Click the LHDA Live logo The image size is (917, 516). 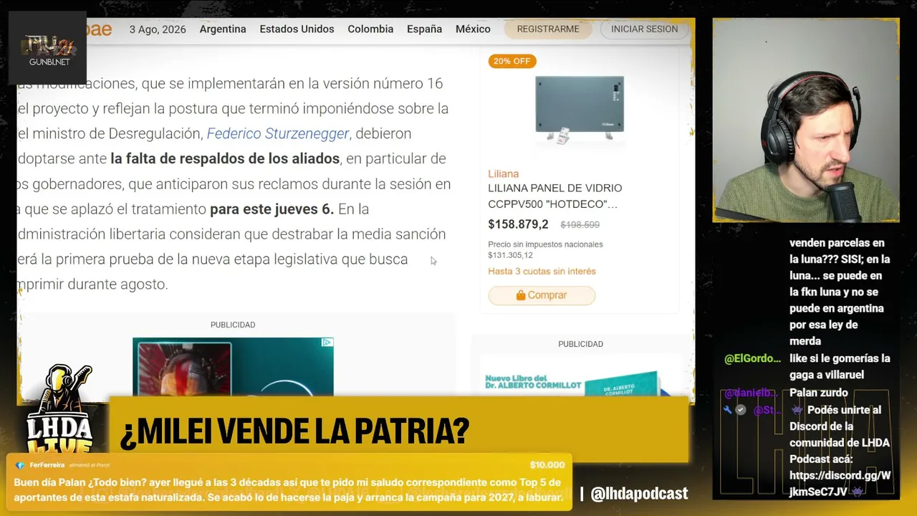click(59, 411)
